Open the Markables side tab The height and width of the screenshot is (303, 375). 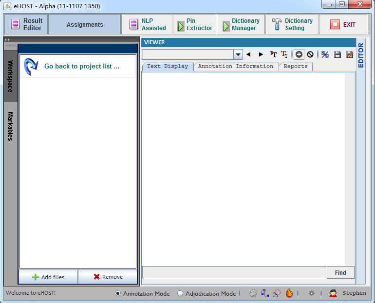point(10,126)
